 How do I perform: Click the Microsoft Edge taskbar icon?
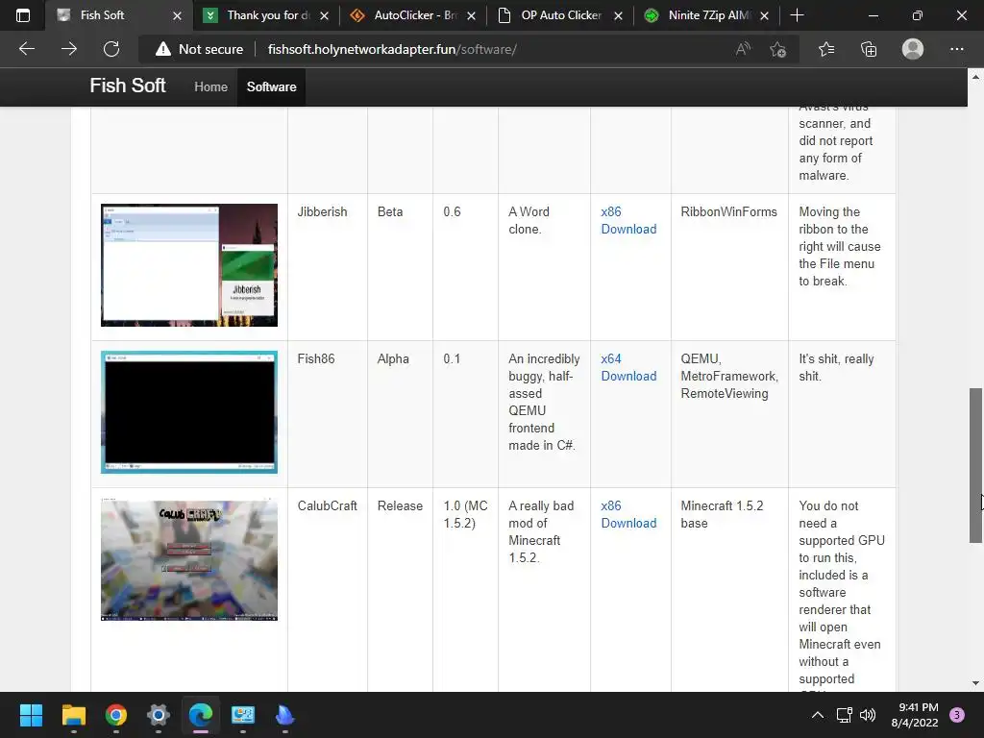201,715
